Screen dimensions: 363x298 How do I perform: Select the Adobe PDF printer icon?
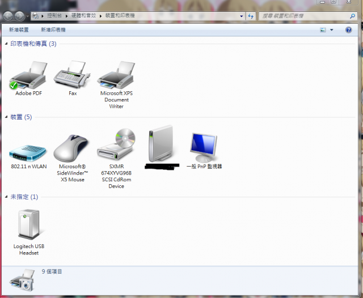pos(28,75)
